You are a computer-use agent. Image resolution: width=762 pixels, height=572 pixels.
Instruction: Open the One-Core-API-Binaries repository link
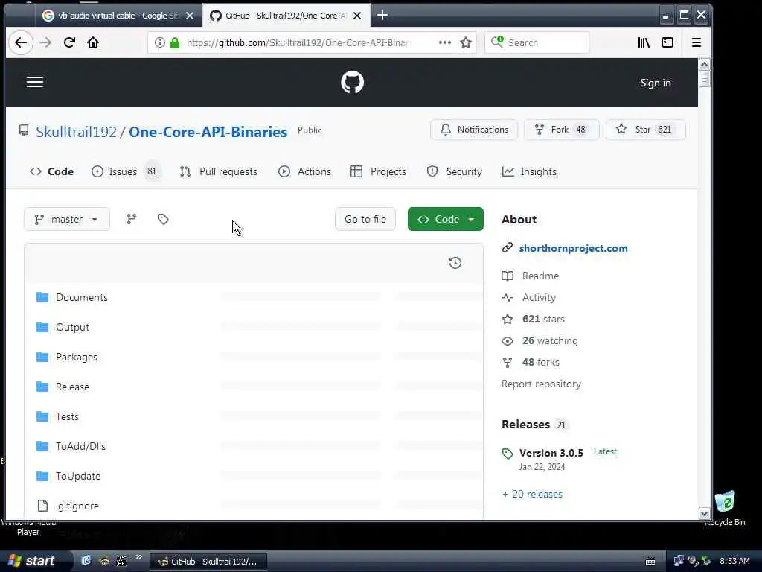coord(208,132)
